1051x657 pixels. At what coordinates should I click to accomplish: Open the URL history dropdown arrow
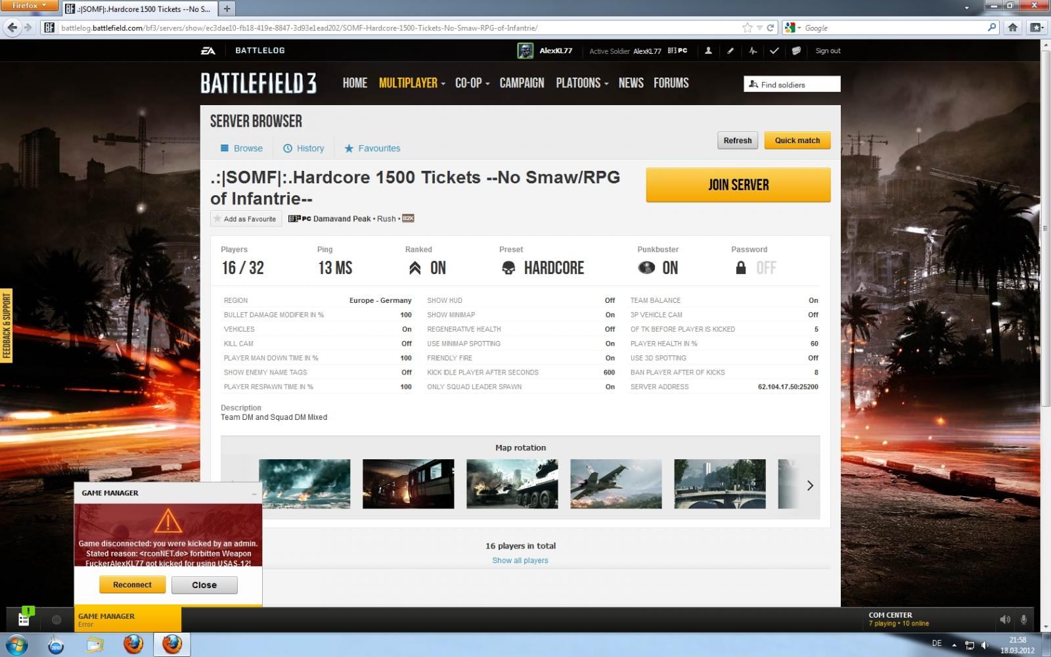[x=759, y=28]
